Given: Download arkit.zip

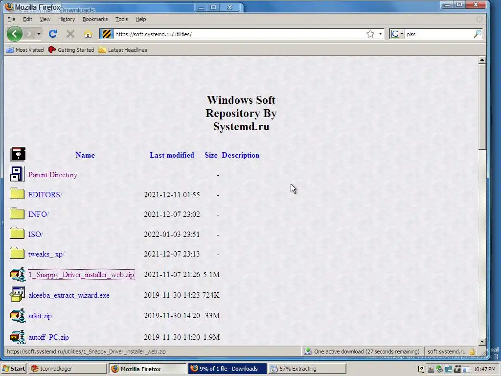Looking at the screenshot, I should tap(40, 316).
